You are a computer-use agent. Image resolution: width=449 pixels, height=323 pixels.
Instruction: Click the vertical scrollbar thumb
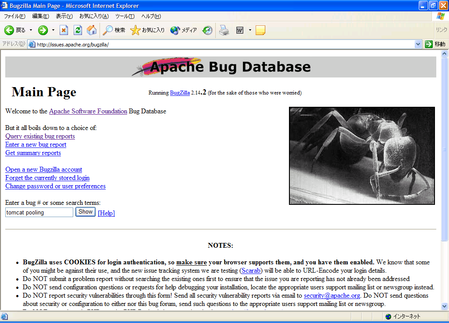coord(445,149)
